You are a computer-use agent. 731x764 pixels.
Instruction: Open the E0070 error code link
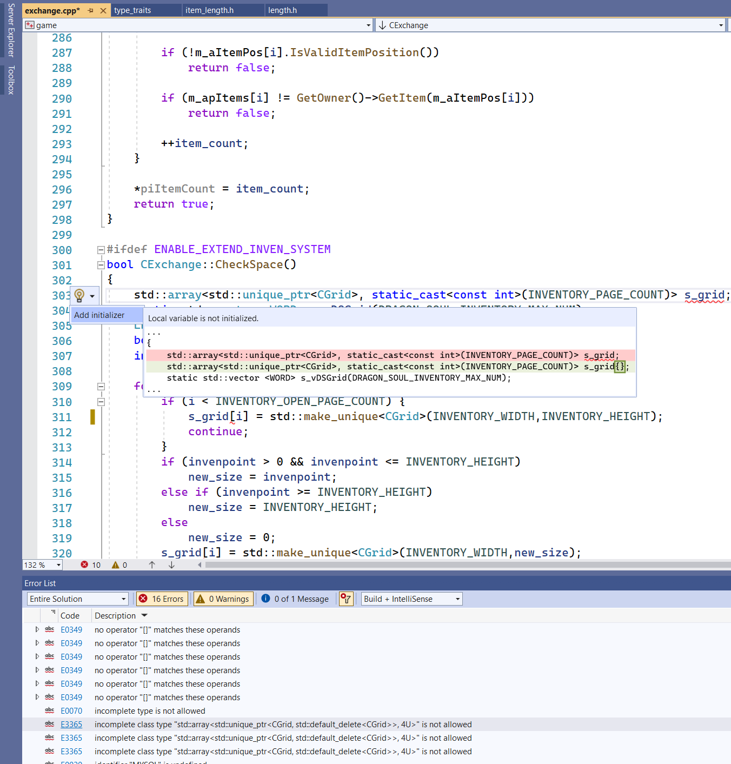point(71,710)
